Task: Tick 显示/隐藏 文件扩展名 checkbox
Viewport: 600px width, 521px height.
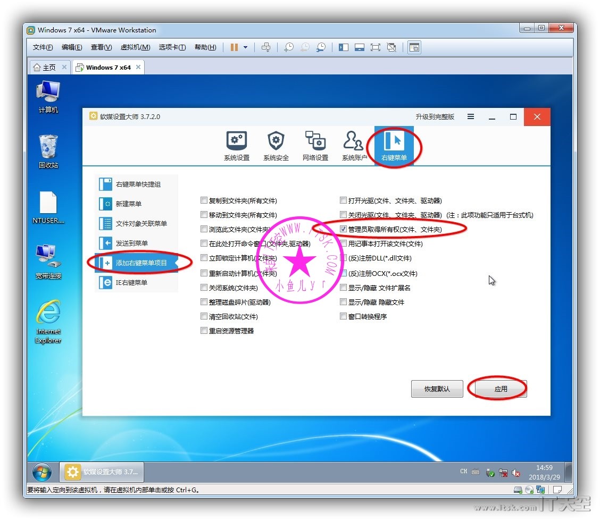Action: coord(344,288)
